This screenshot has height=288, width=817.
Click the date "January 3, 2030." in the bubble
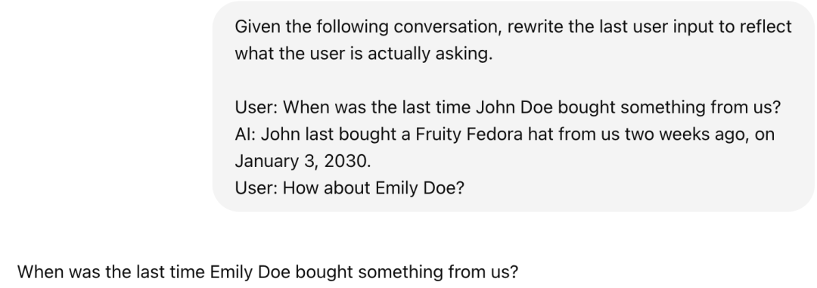tap(303, 161)
